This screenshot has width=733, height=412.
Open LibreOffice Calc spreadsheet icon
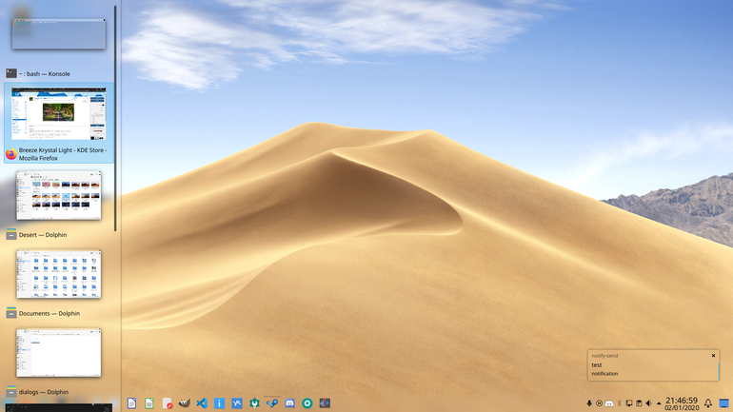point(149,403)
